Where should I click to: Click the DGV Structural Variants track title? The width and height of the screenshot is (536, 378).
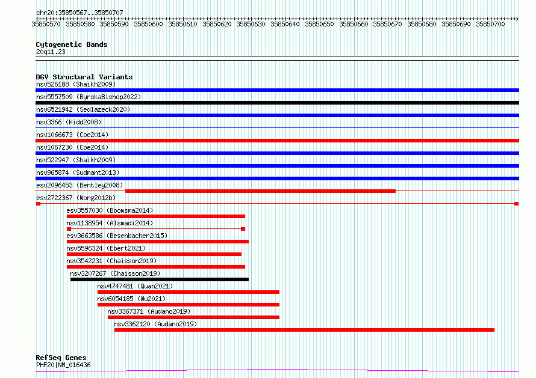tap(84, 77)
